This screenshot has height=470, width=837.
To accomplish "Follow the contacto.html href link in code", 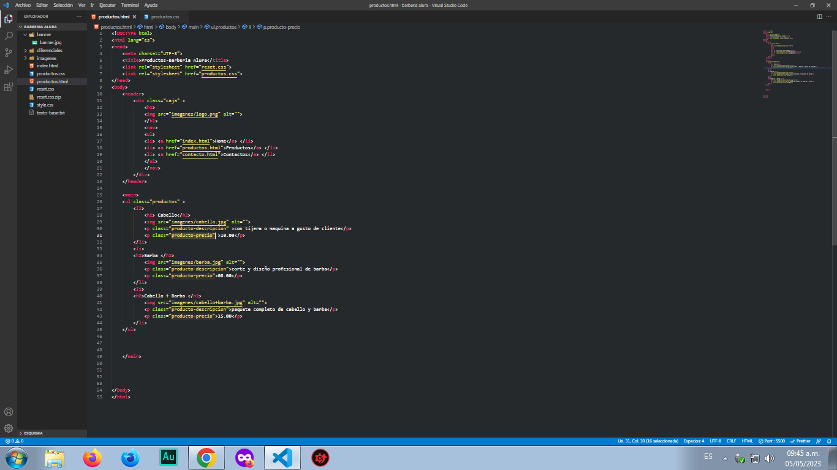I will click(x=200, y=154).
